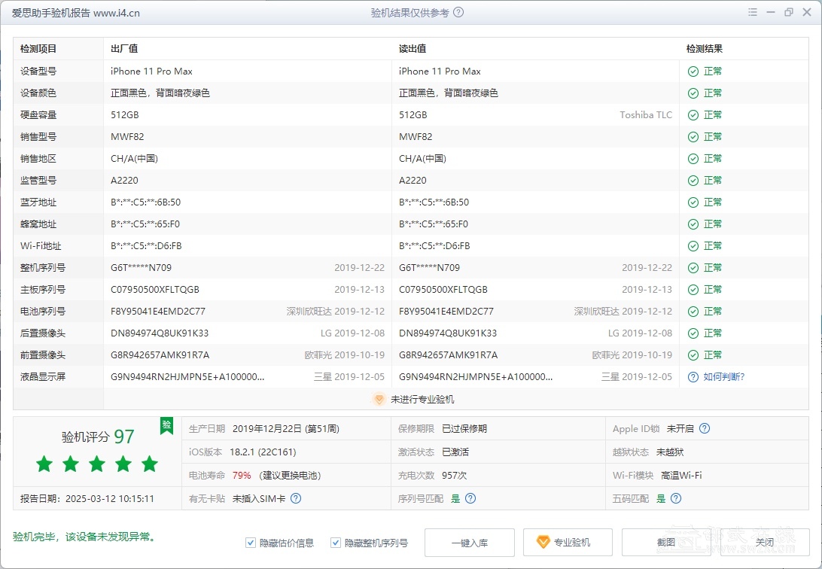Screen dimensions: 822x569
Task: Click the 出厂值 column header
Action: 124,49
